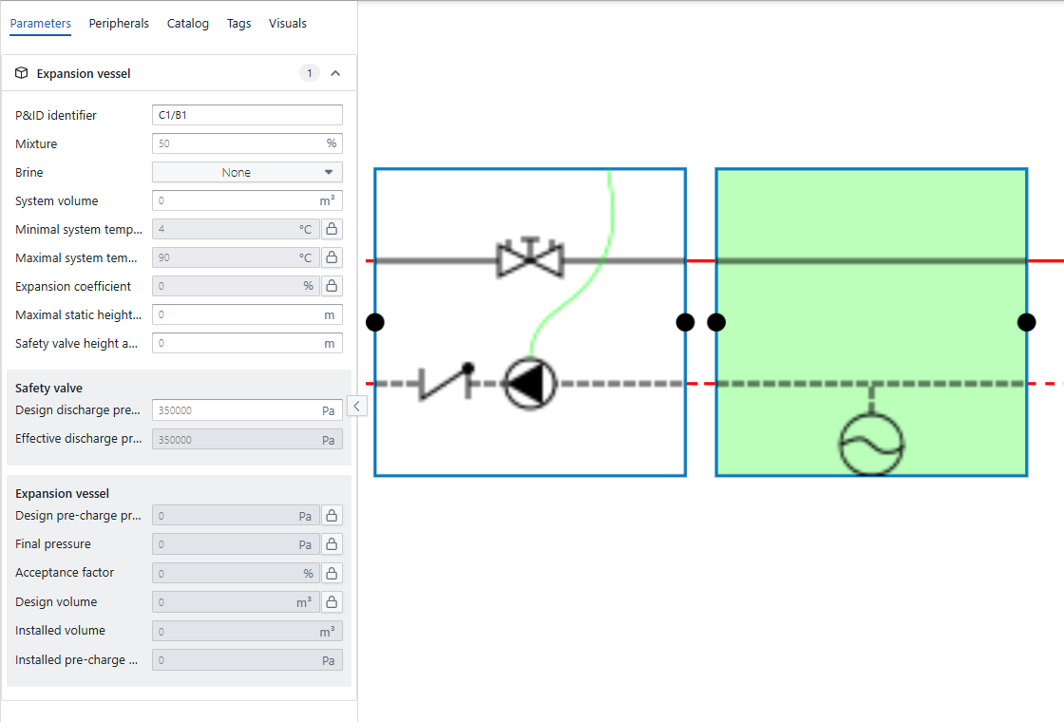Select the pump symbol in the diagram

tap(529, 384)
